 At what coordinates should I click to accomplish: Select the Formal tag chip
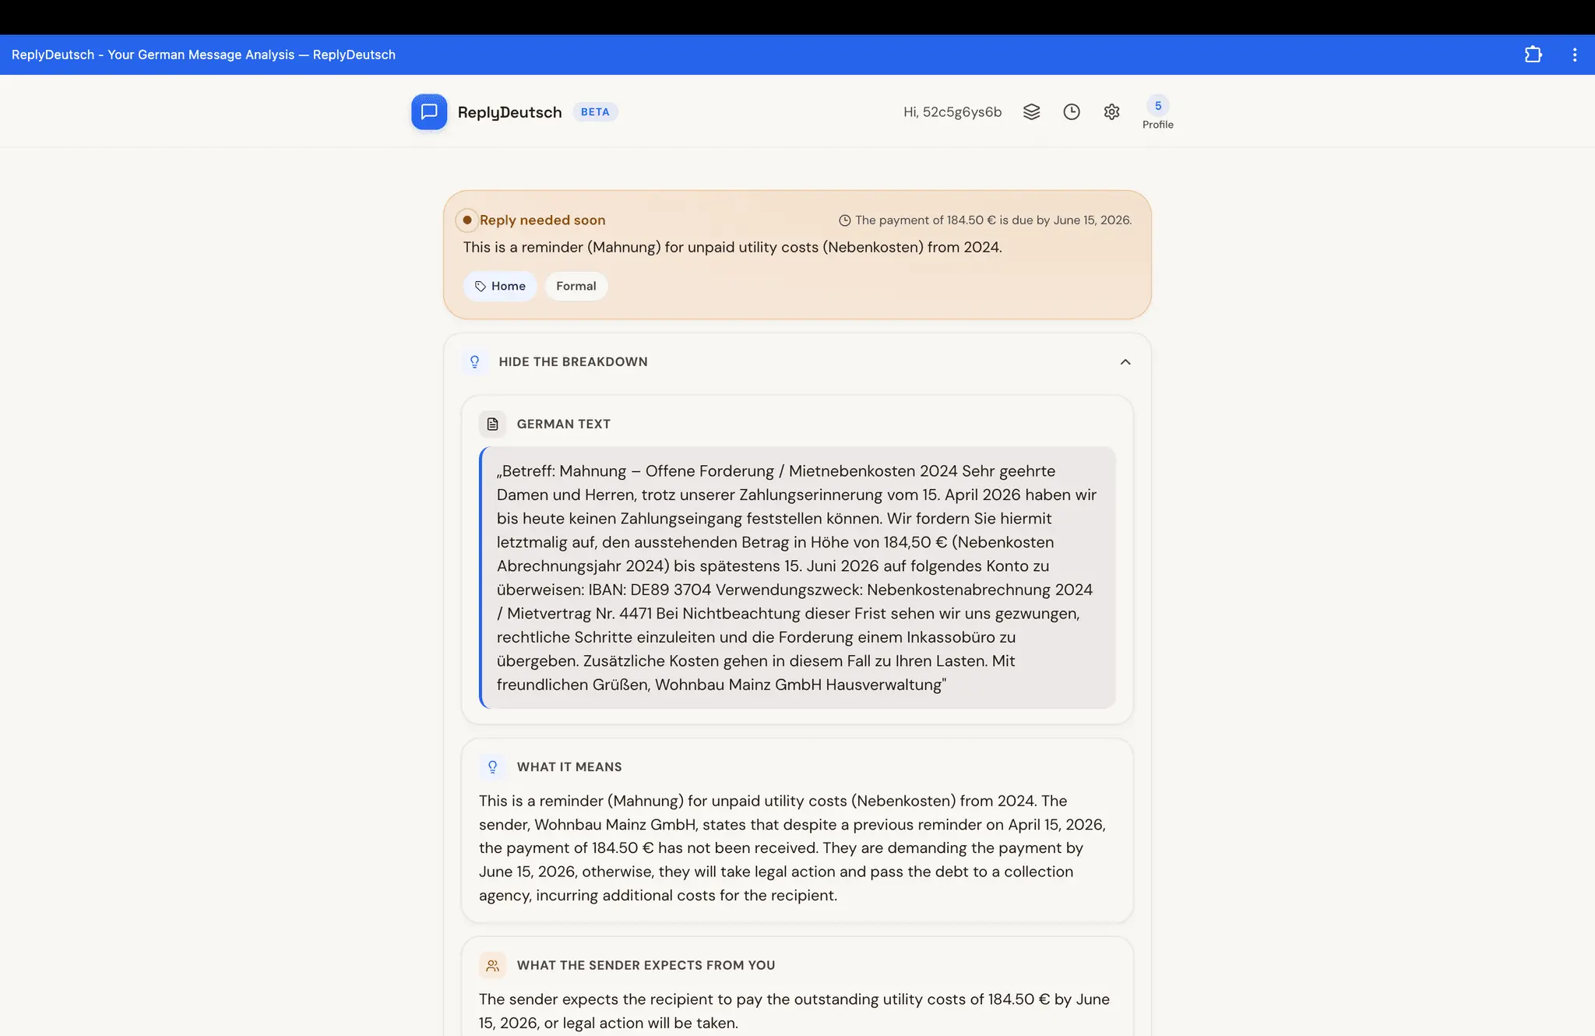pos(576,286)
